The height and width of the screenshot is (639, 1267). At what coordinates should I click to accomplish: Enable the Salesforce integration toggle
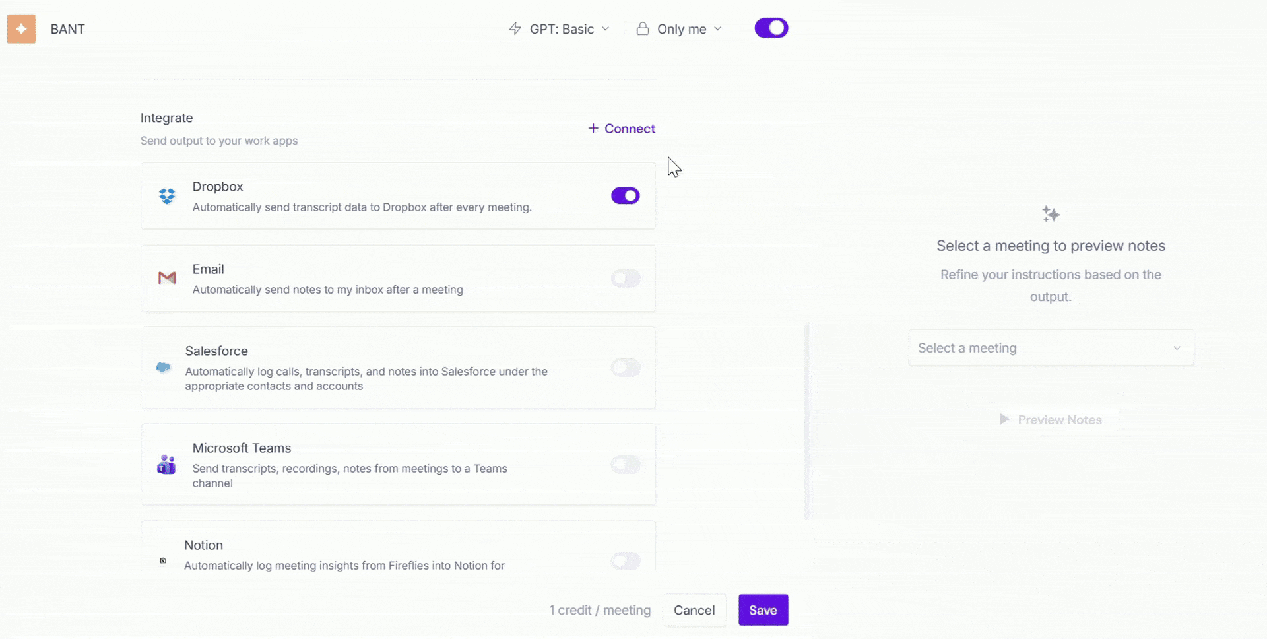click(626, 368)
